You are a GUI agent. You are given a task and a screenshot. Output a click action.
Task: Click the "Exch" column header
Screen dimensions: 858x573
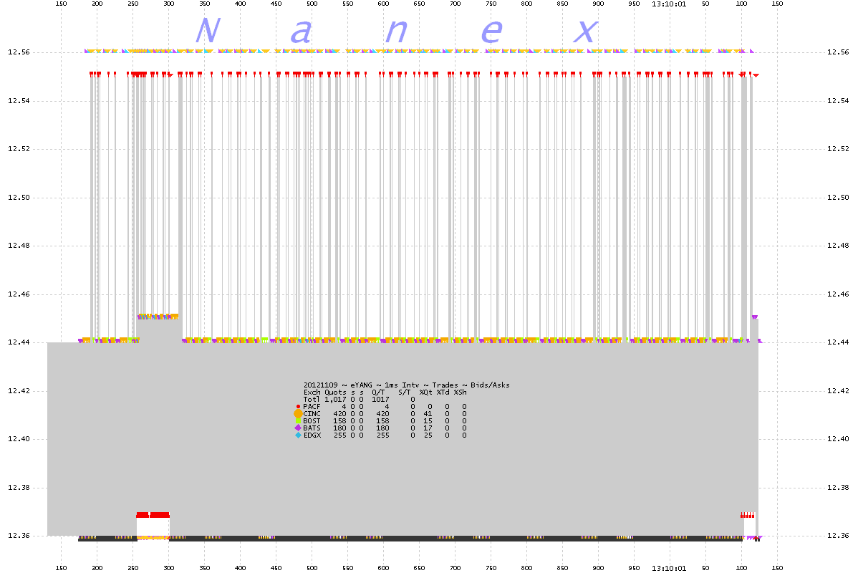coord(312,393)
